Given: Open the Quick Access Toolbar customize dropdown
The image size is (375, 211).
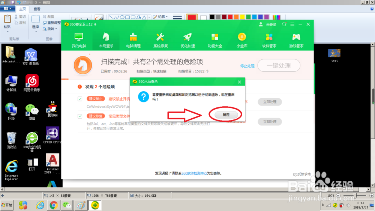Looking at the screenshot, I should [30, 2].
